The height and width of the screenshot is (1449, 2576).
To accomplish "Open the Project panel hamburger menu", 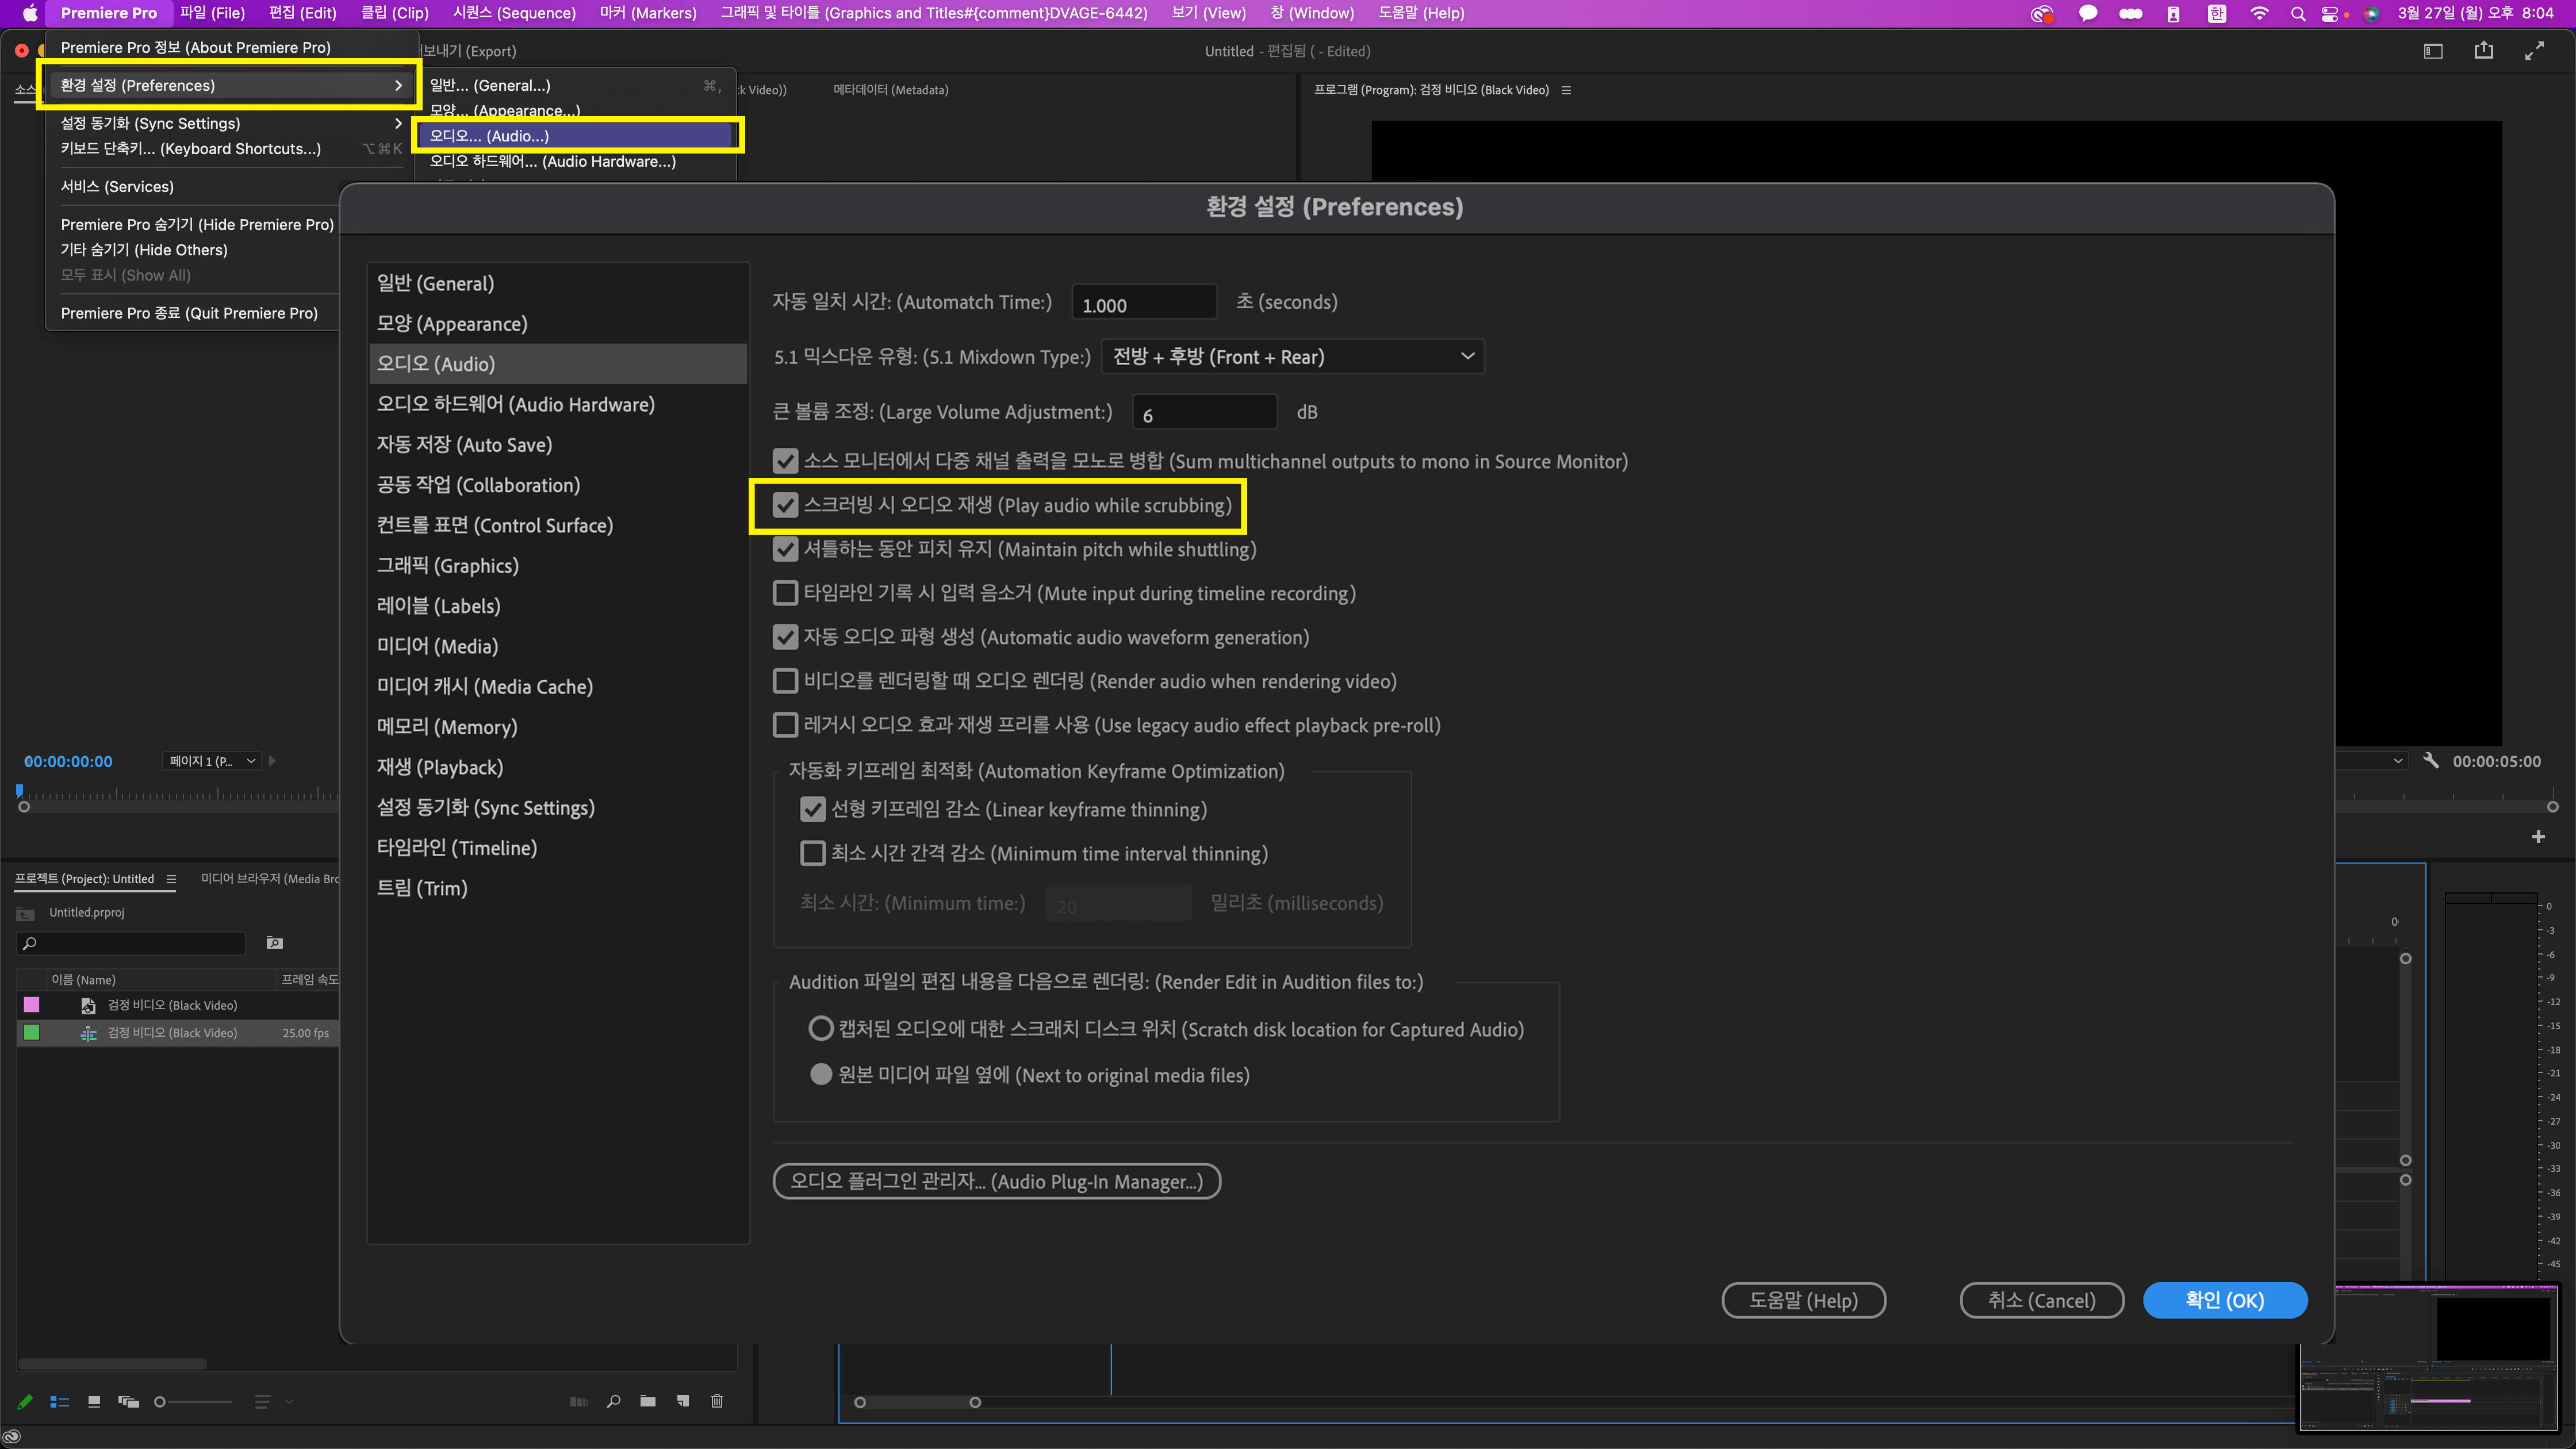I will coord(171,879).
